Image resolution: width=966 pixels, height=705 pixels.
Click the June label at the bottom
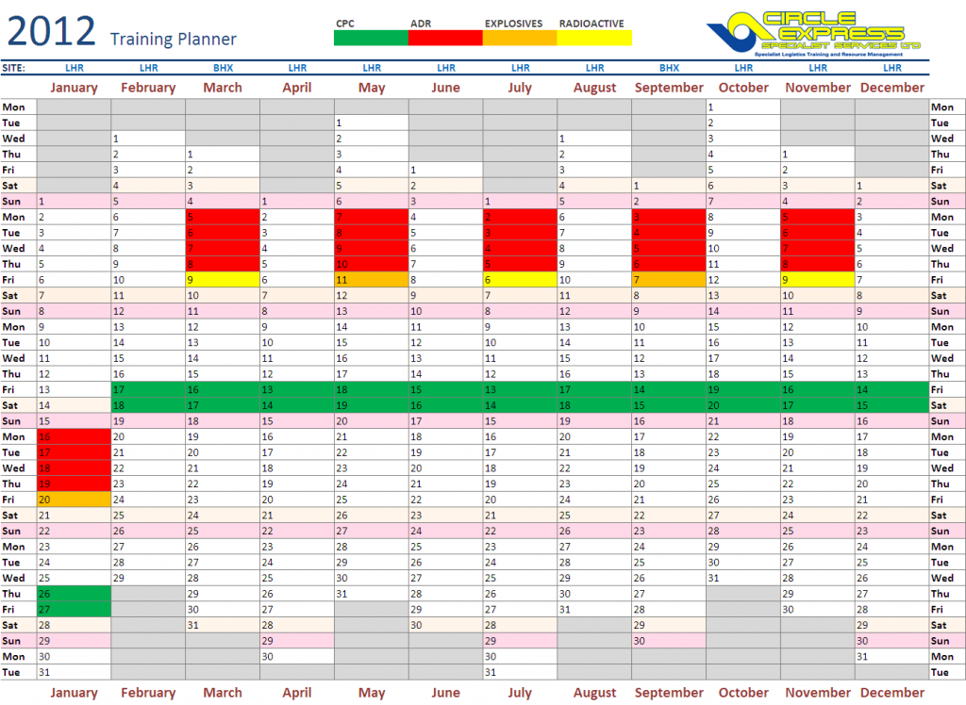pyautogui.click(x=445, y=693)
